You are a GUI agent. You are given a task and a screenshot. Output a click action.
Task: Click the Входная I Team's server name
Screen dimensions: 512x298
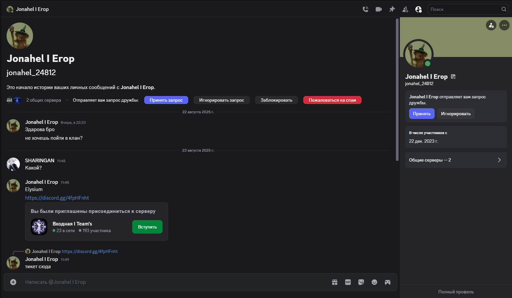(x=72, y=224)
